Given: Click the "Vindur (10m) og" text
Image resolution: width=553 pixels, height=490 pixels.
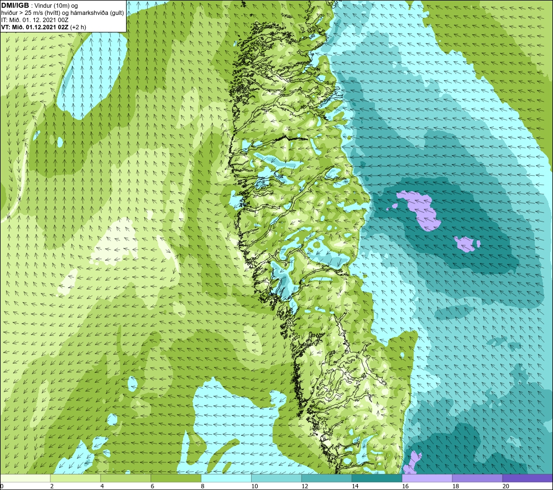Looking at the screenshot, I should [56, 6].
